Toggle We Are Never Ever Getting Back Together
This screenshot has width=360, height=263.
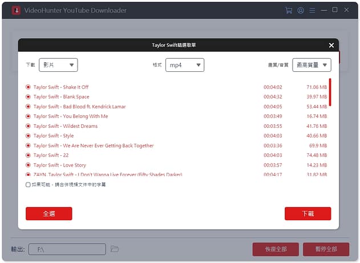(x=28, y=145)
